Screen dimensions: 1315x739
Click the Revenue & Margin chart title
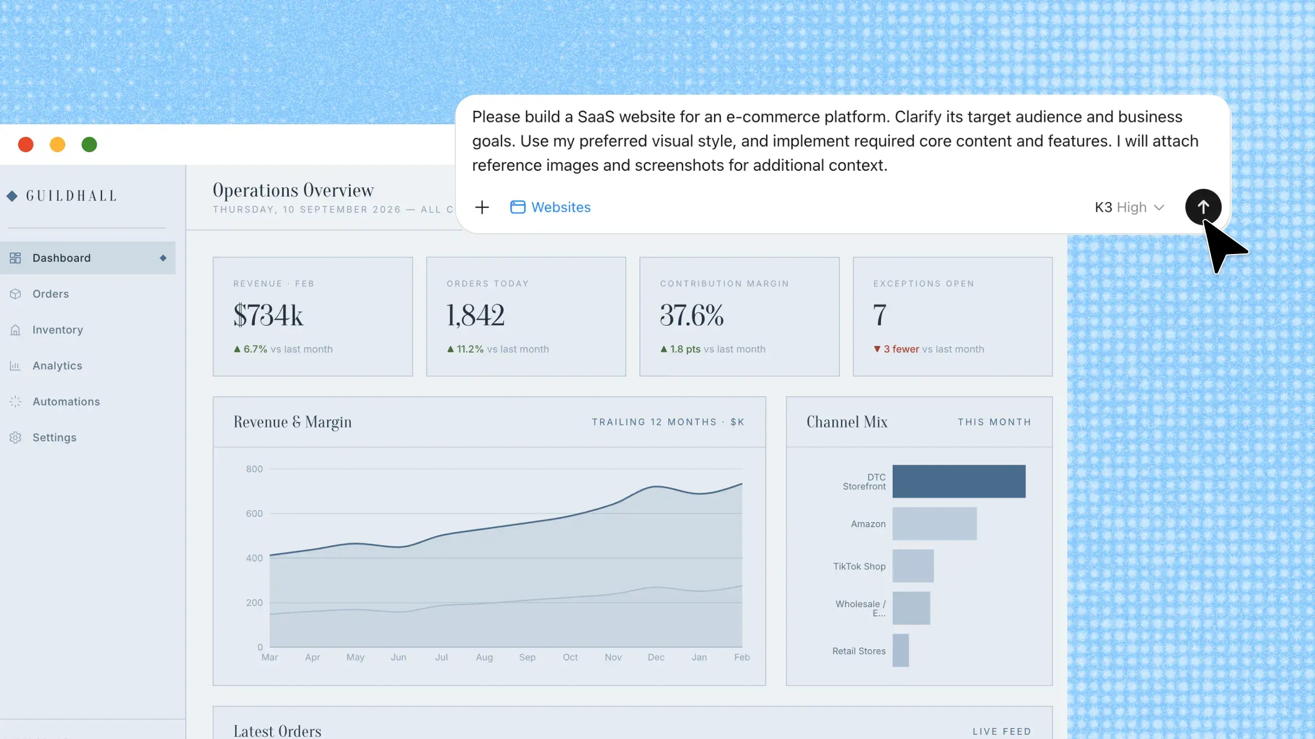293,422
